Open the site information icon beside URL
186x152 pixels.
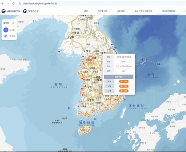(20, 4)
